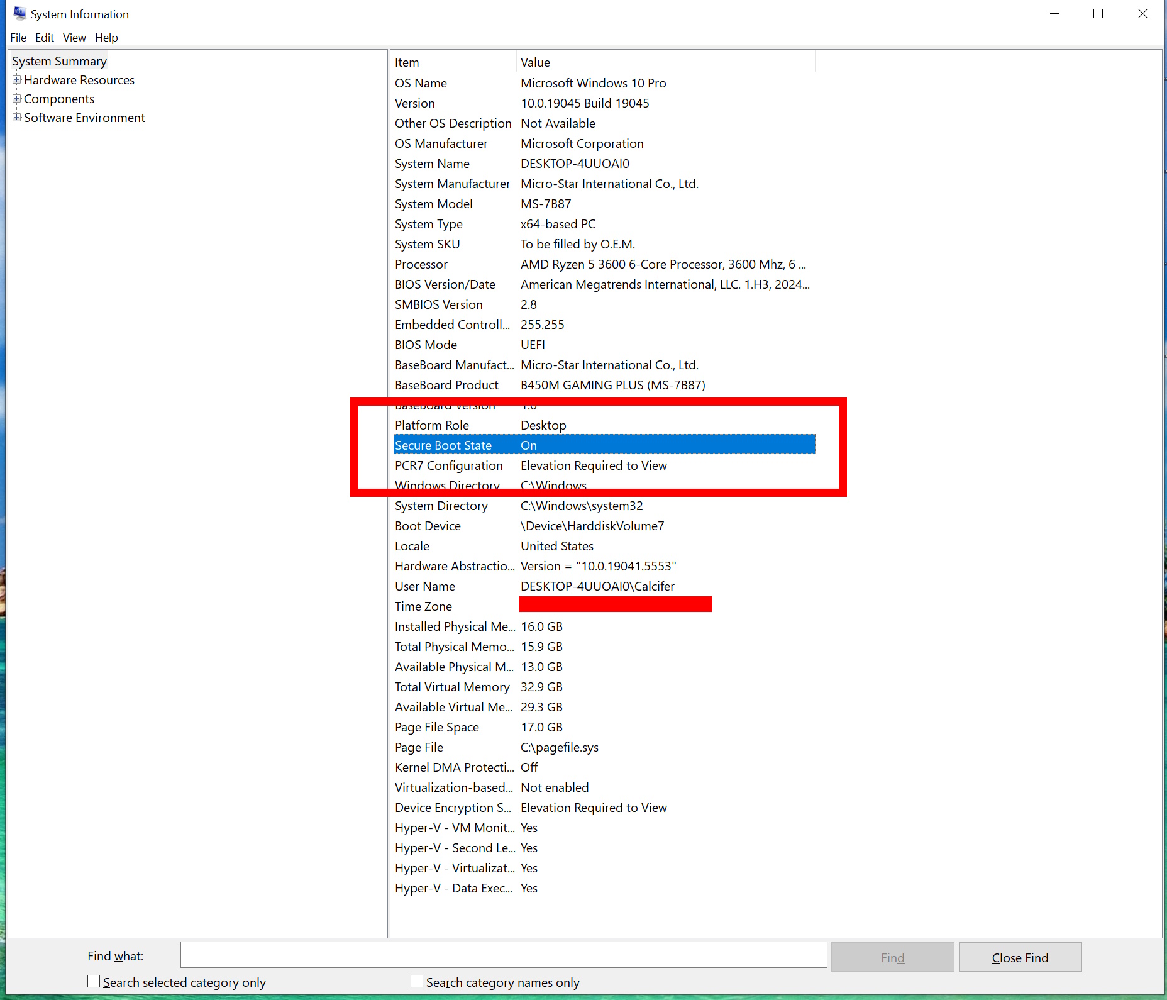Click the 'Not enabled' virtualization-based security value
This screenshot has height=1000, width=1167.
[x=555, y=787]
